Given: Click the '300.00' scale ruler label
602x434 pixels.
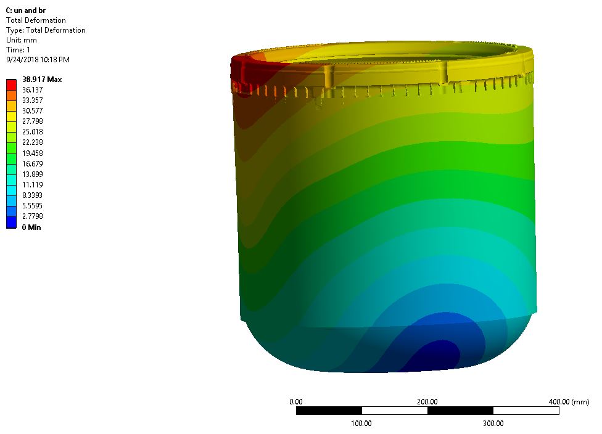Looking at the screenshot, I should coord(493,424).
